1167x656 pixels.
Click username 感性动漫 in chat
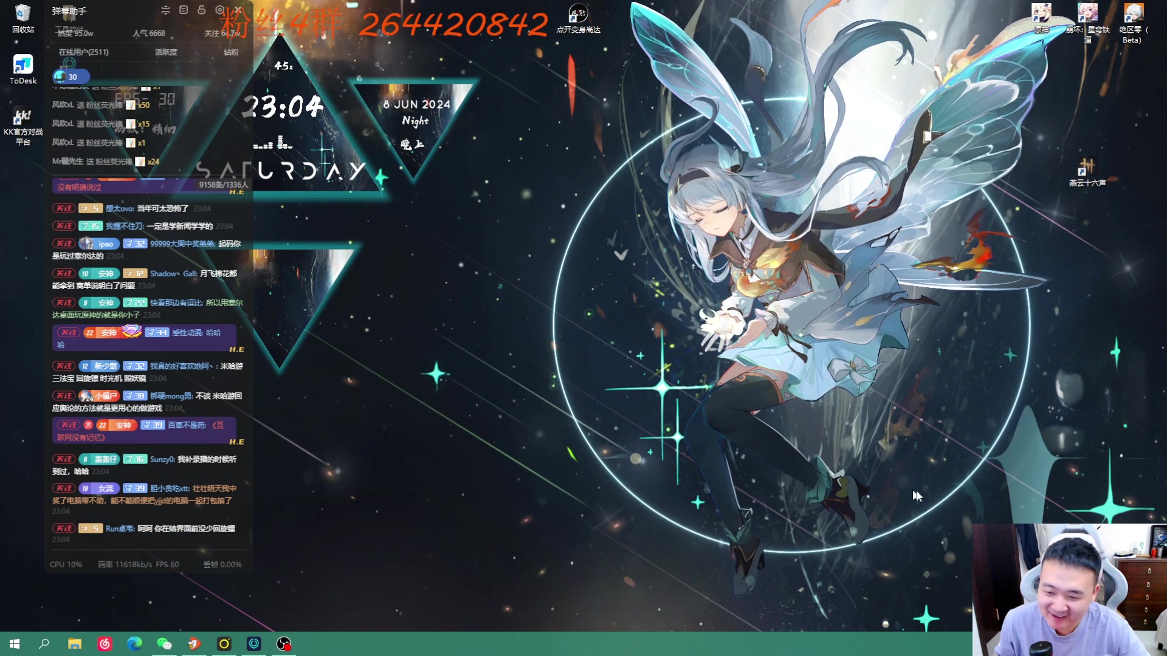[x=188, y=332]
